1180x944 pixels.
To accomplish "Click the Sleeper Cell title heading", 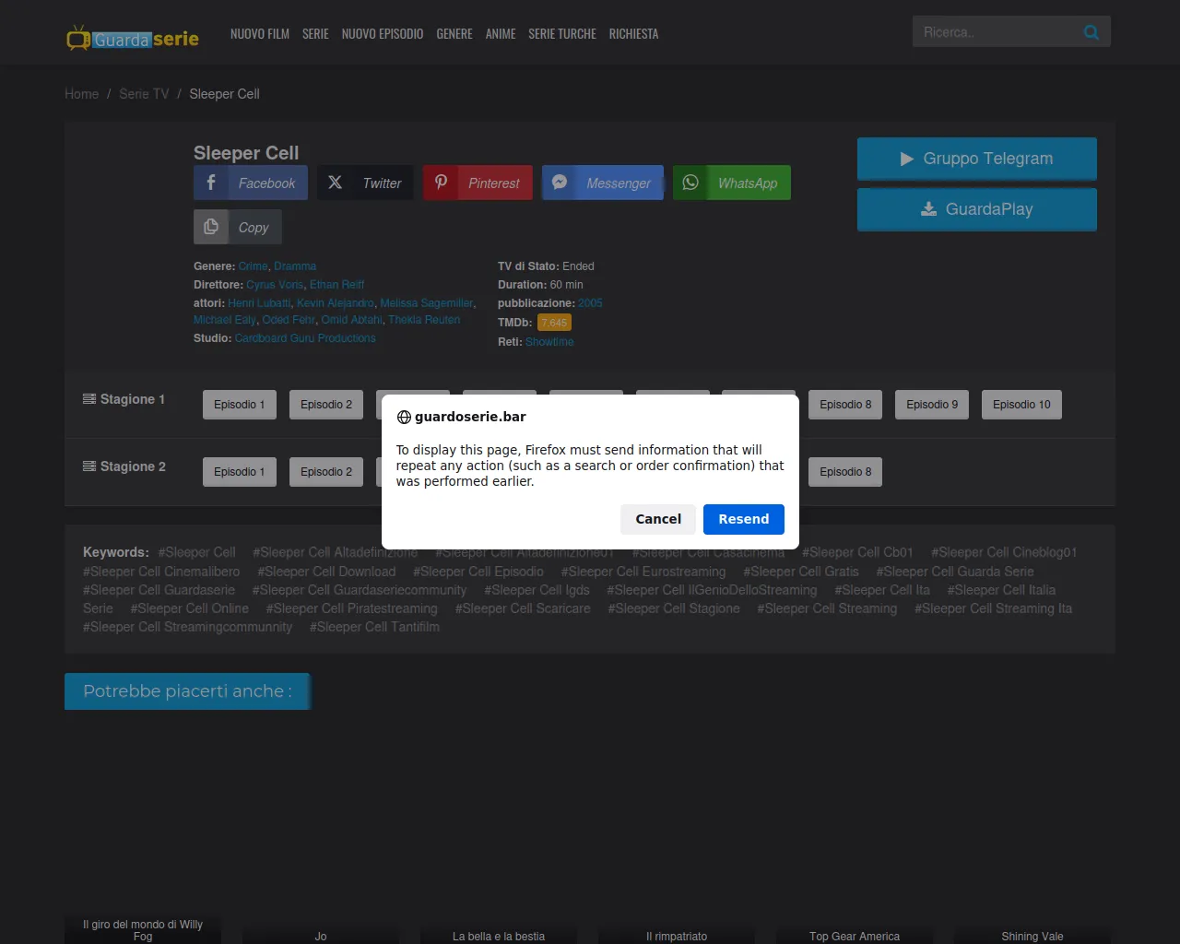I will point(246,153).
